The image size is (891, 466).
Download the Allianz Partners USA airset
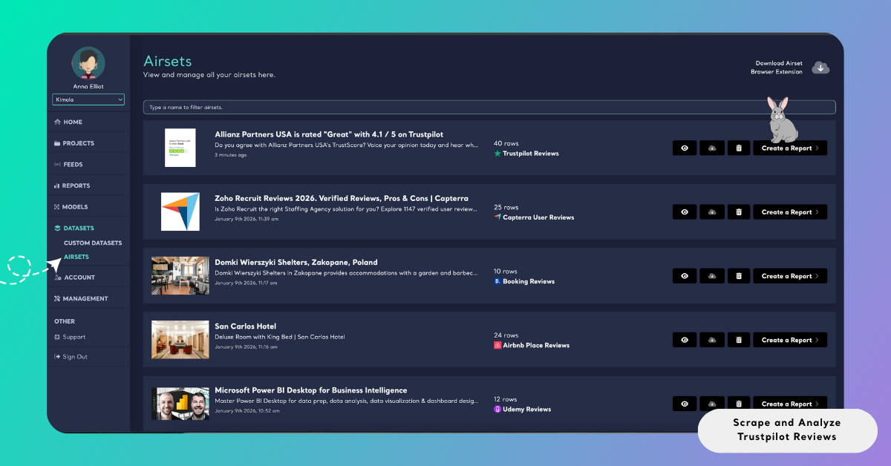tap(711, 148)
